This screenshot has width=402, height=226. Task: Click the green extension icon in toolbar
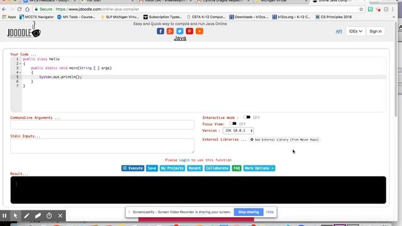tap(371, 9)
